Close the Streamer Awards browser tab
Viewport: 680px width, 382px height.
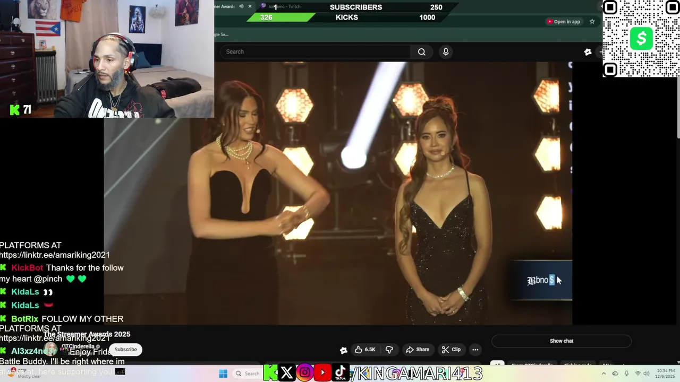[250, 6]
